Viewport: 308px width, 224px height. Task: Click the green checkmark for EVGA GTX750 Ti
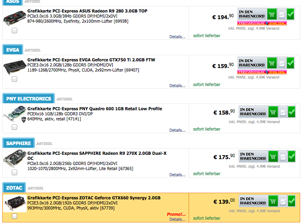coord(290,63)
